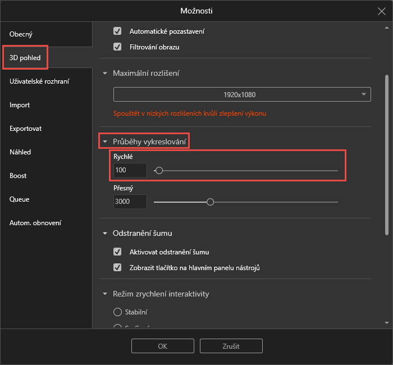Switch to Uživatelské rozhraní tab

click(39, 81)
